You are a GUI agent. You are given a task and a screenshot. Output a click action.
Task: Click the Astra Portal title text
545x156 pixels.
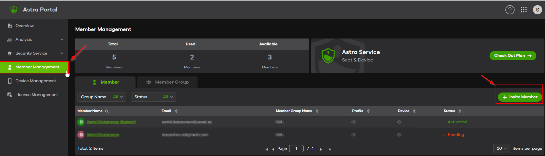(x=40, y=10)
